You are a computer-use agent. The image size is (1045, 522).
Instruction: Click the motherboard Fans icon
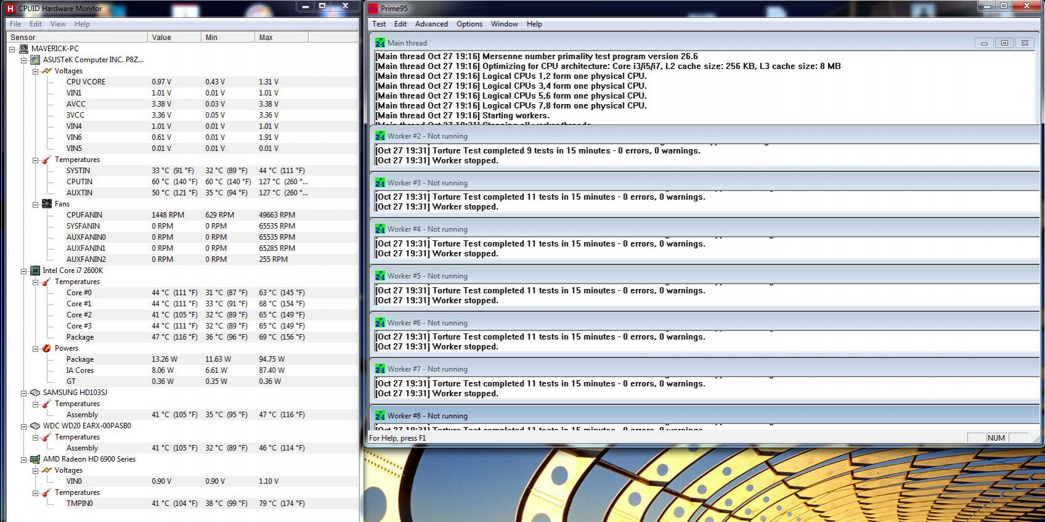click(x=47, y=204)
